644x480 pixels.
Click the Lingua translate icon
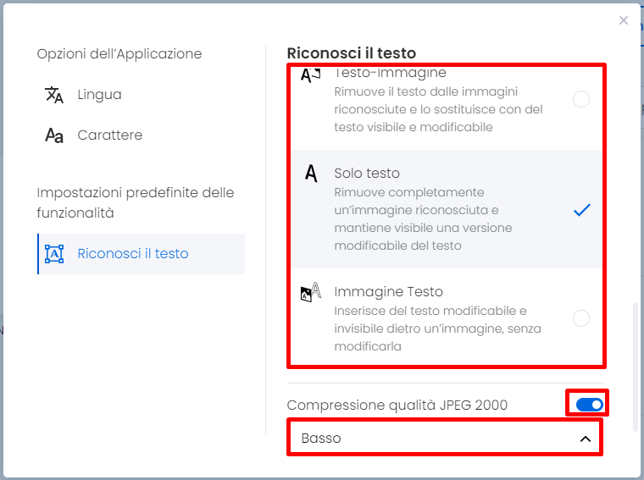pos(53,95)
